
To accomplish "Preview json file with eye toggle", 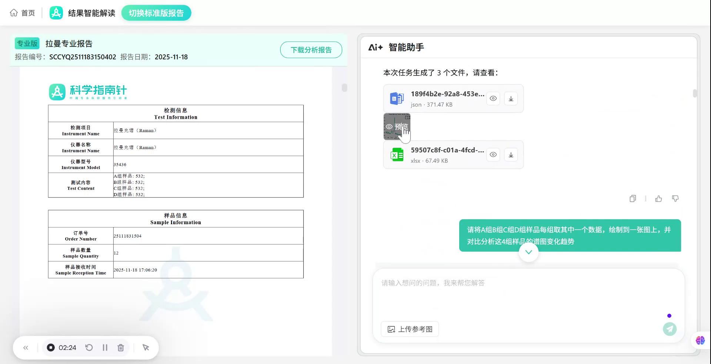I will (x=493, y=98).
